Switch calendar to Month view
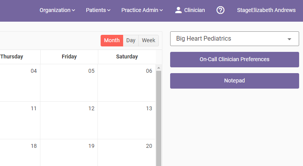303x166 pixels. coord(112,41)
